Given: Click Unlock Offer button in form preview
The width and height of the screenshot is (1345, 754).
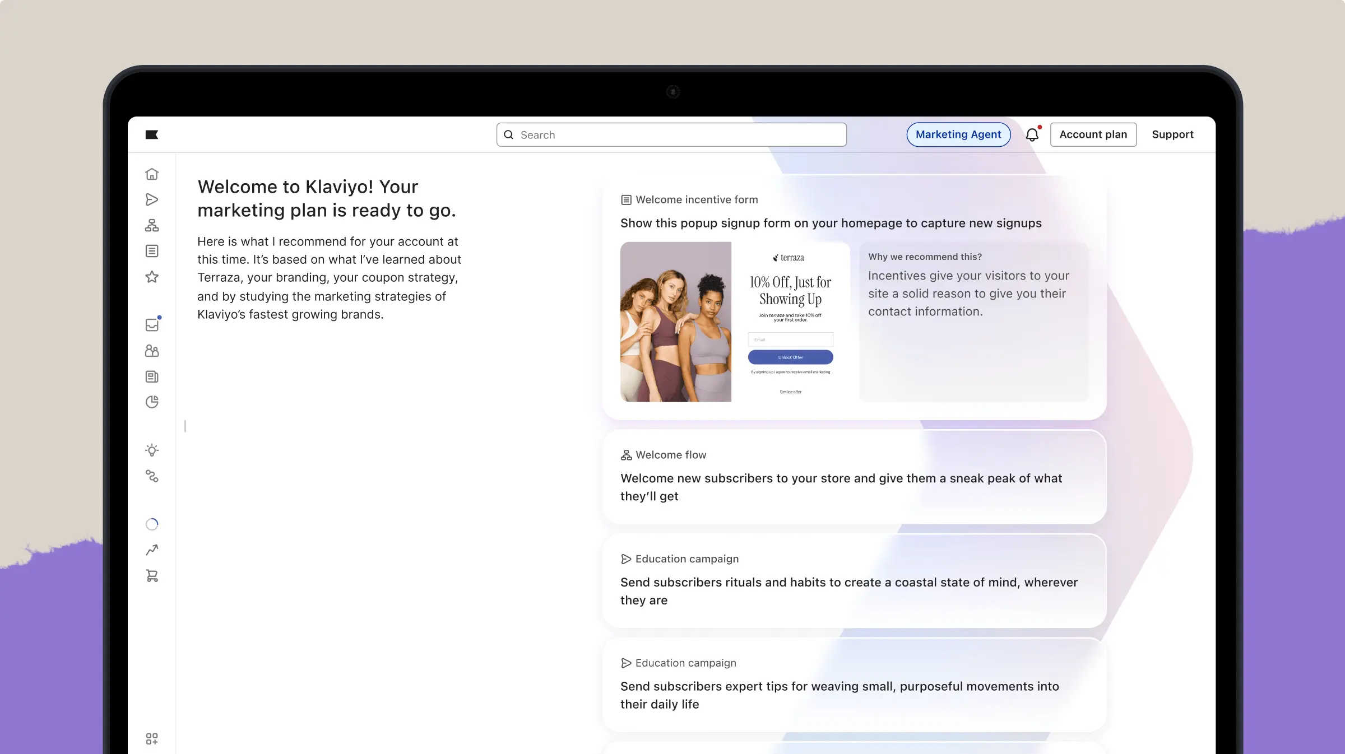Looking at the screenshot, I should tap(790, 357).
